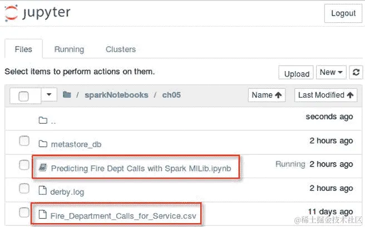365x227 pixels.
Task: Open the New dropdown menu
Action: (x=331, y=72)
